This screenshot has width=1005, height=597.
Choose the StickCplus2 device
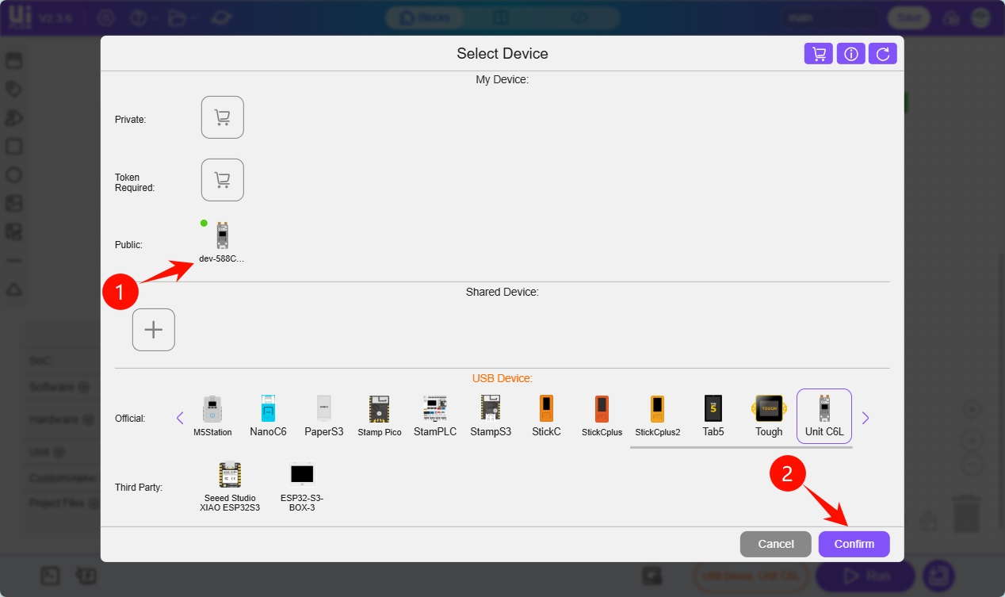pyautogui.click(x=658, y=415)
